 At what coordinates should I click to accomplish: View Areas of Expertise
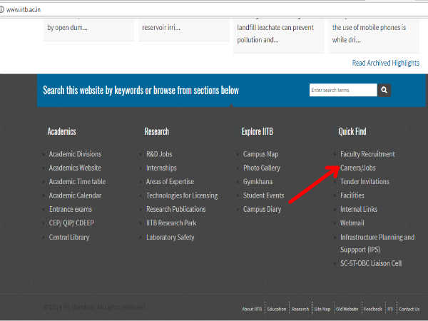170,181
